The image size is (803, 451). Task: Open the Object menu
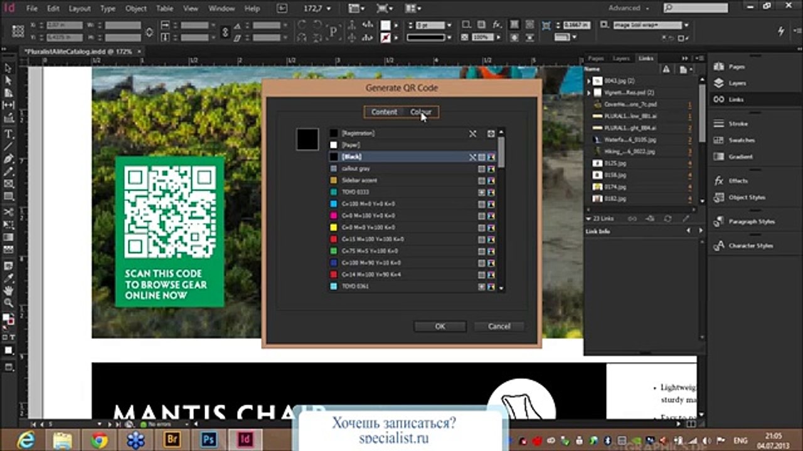click(136, 9)
